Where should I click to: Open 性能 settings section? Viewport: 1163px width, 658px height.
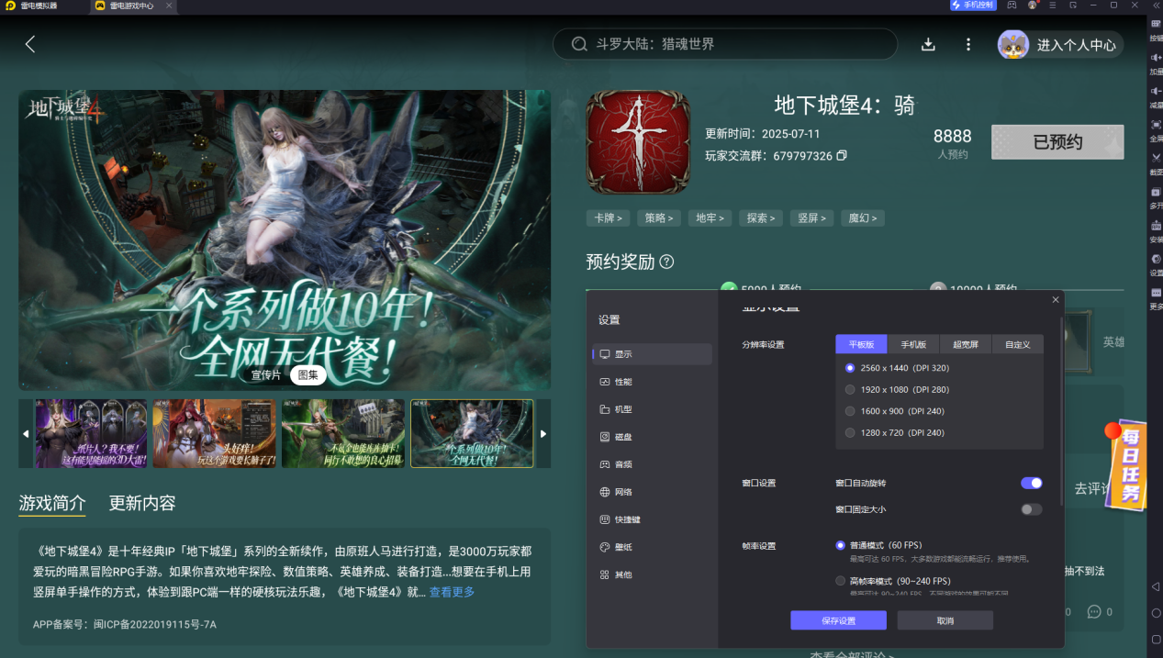click(x=653, y=382)
